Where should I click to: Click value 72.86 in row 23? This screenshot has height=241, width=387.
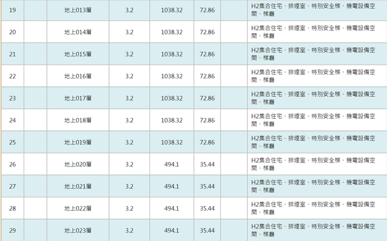pos(207,98)
